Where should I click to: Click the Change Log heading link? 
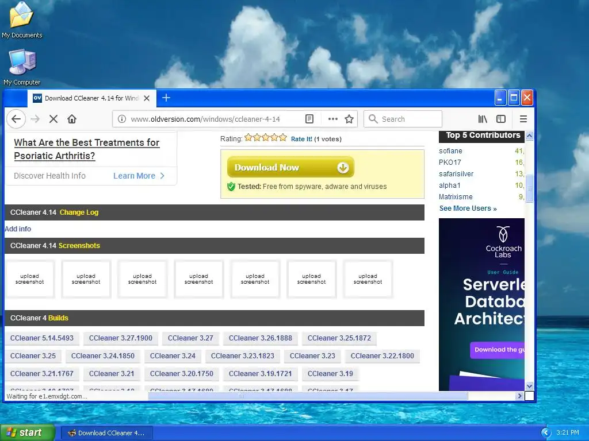coord(79,212)
